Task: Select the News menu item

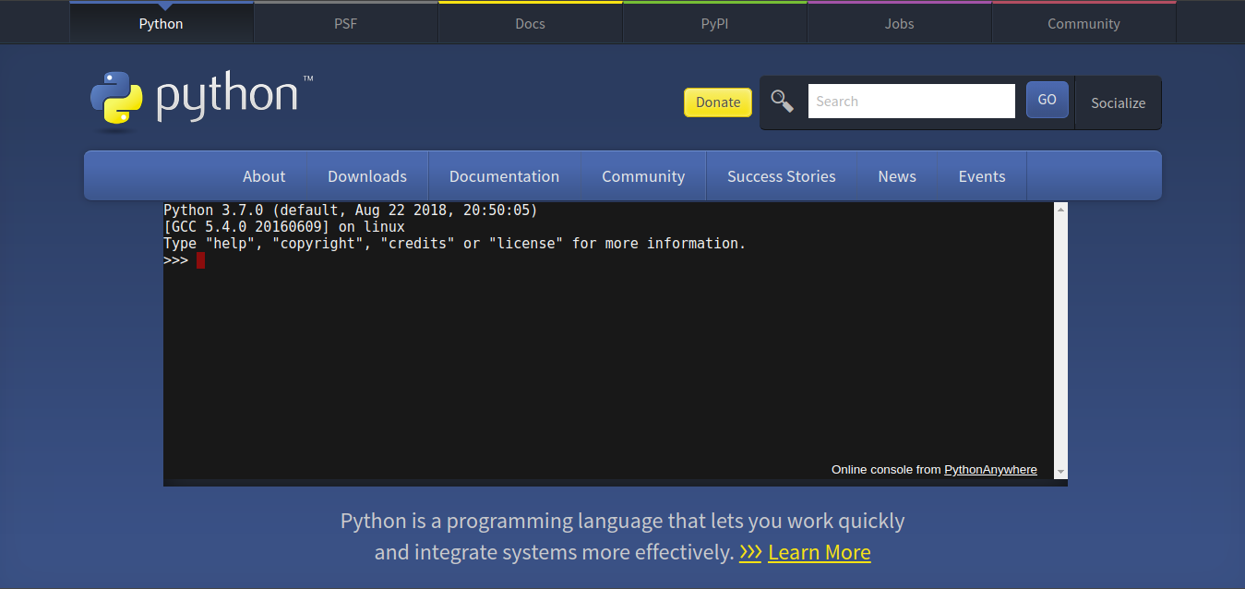Action: point(896,176)
